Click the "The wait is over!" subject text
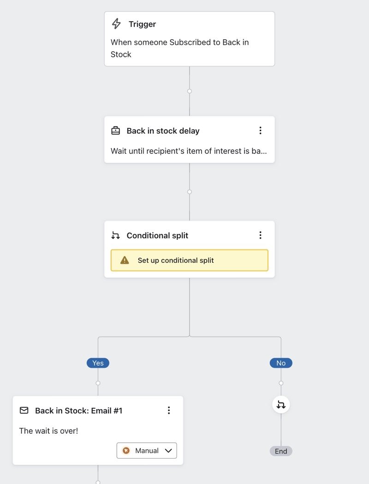 click(x=48, y=431)
